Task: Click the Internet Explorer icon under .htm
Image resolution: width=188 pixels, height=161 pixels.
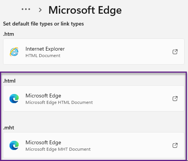Action: click(14, 52)
